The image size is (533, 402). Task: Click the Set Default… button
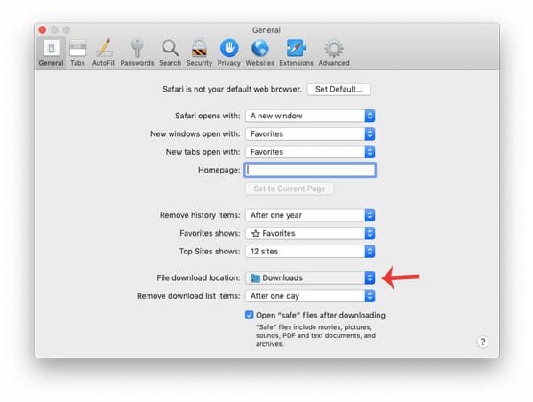pyautogui.click(x=338, y=89)
